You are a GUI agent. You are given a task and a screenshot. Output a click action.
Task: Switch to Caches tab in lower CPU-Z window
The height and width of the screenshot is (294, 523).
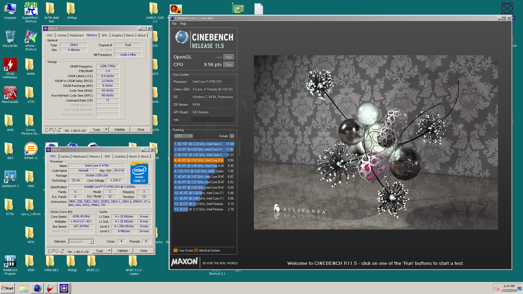coord(65,157)
